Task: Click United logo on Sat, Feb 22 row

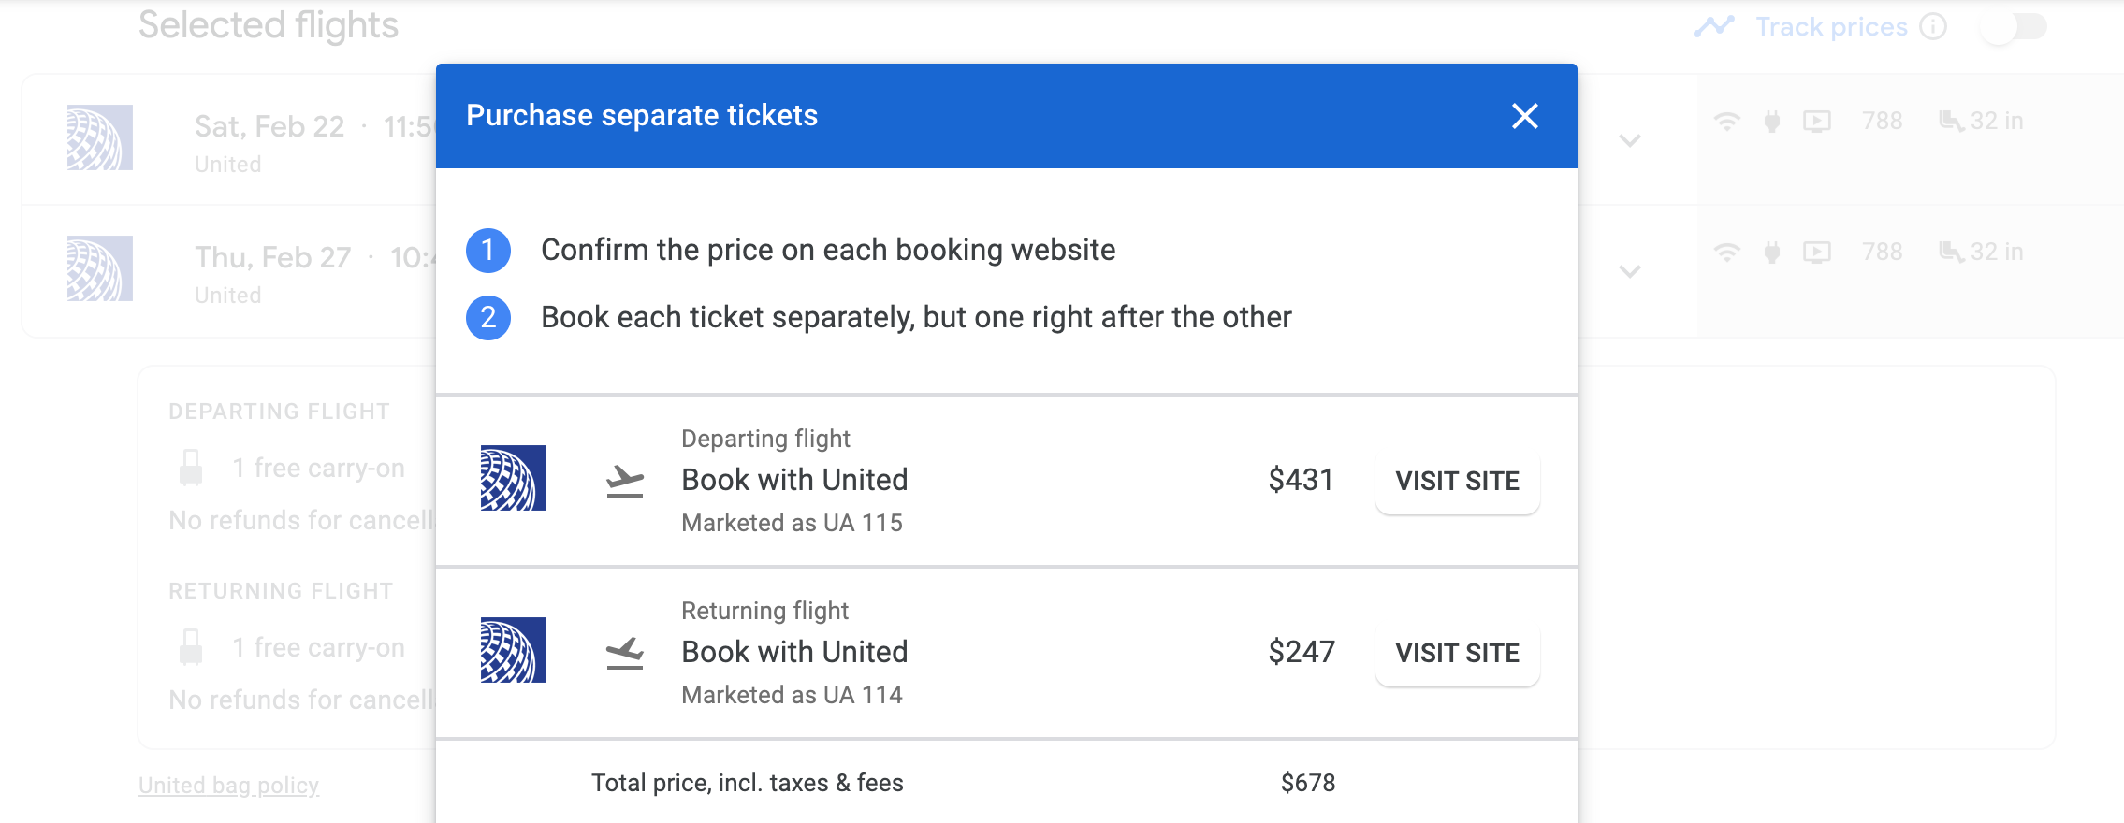Action: point(100,137)
